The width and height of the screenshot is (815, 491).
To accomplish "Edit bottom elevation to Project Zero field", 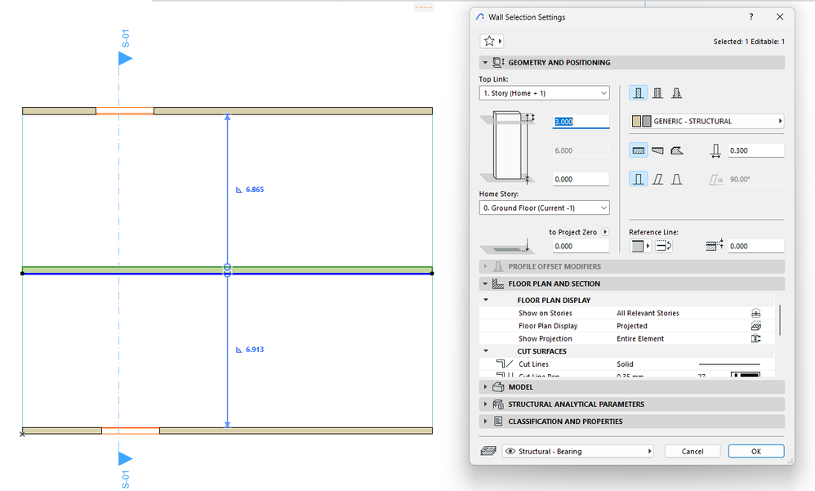I will coord(581,246).
